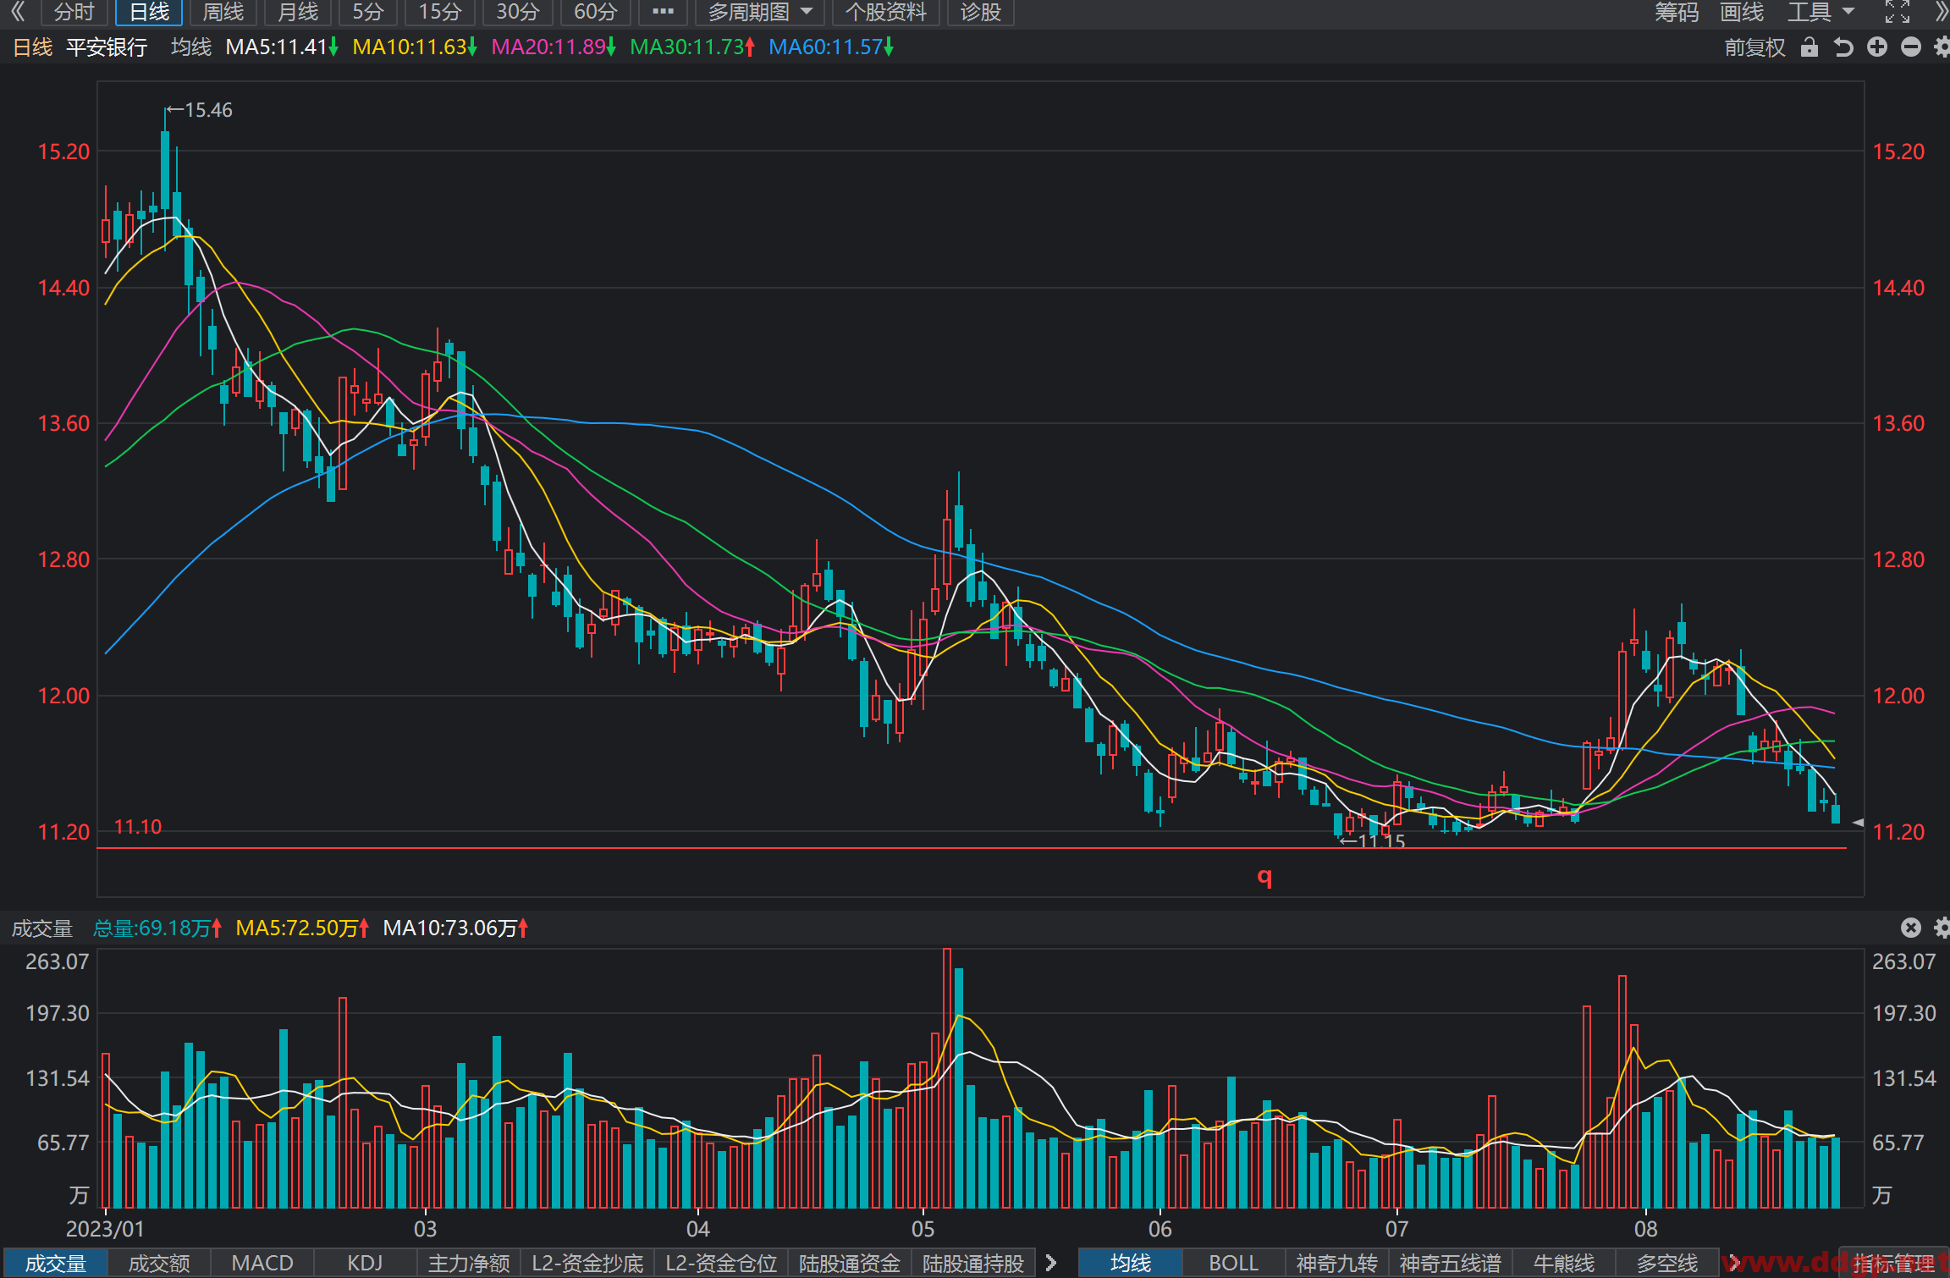Open main chart settings gear
The height and width of the screenshot is (1278, 1950).
(1942, 47)
